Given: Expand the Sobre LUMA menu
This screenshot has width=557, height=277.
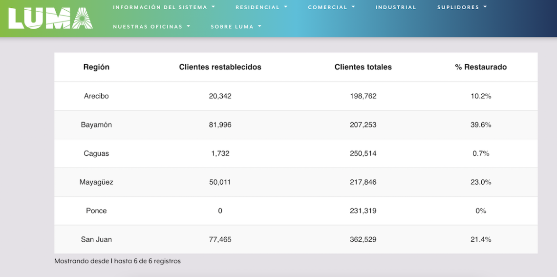Looking at the screenshot, I should point(236,26).
